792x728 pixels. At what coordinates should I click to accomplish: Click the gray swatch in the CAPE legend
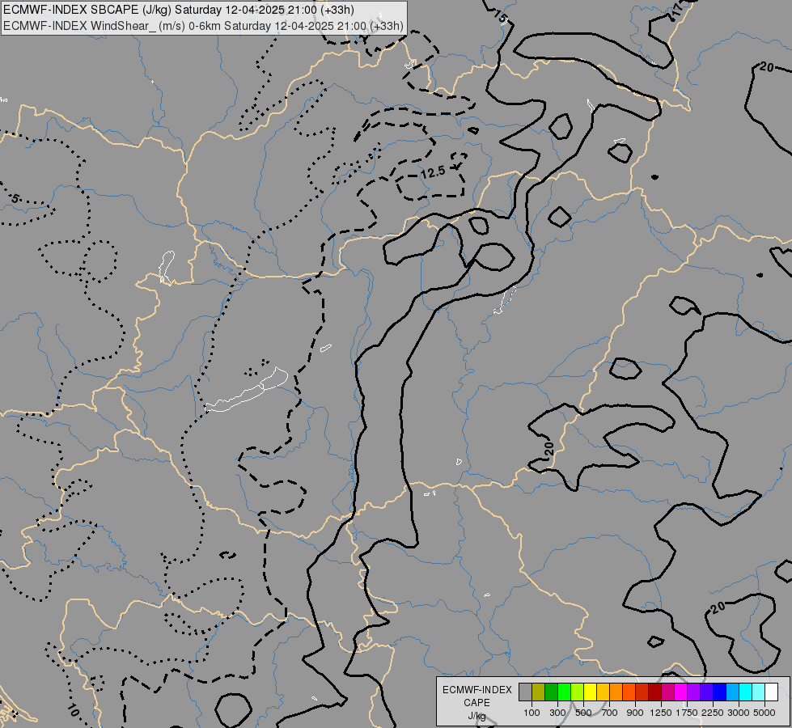pyautogui.click(x=525, y=692)
